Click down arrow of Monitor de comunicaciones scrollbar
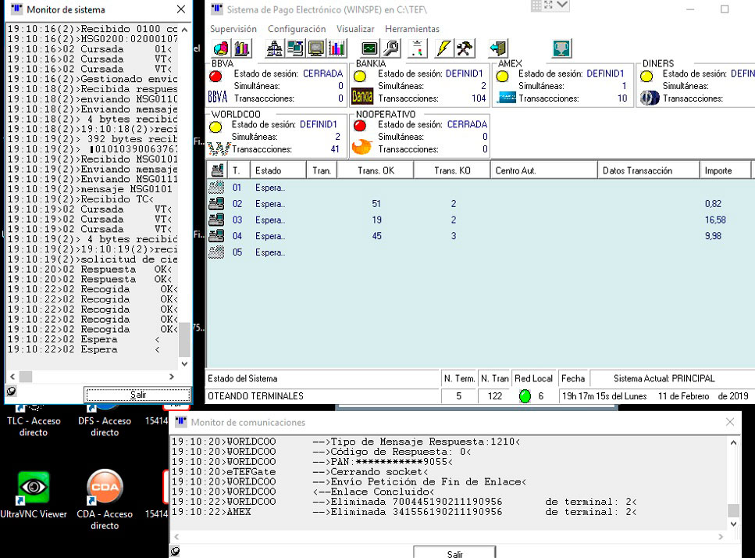 [x=733, y=524]
